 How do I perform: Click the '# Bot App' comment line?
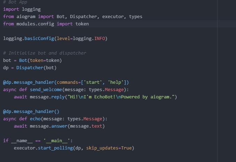[x=15, y=2]
